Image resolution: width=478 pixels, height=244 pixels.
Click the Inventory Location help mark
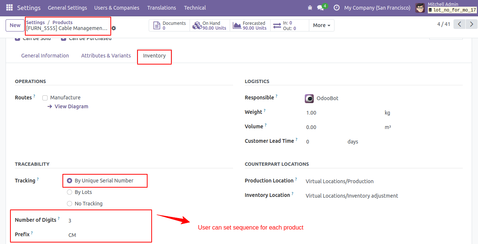click(x=293, y=194)
